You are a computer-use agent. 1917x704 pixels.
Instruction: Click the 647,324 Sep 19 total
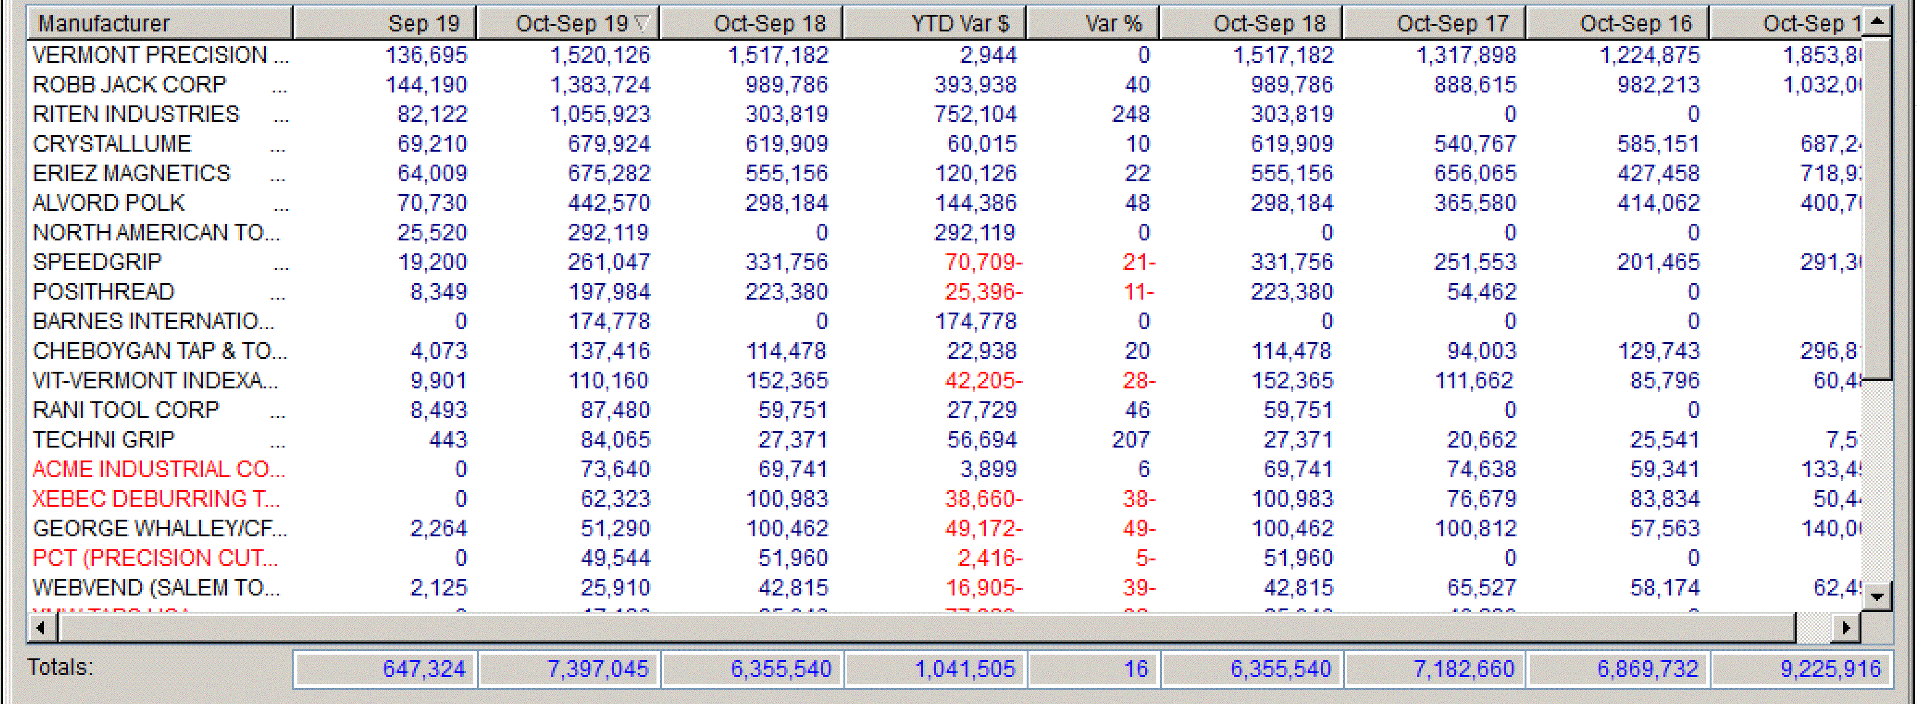[x=385, y=669]
